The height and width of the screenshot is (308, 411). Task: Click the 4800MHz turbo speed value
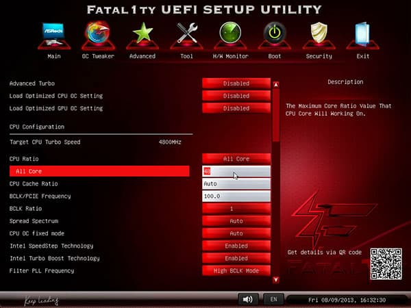pyautogui.click(x=170, y=142)
